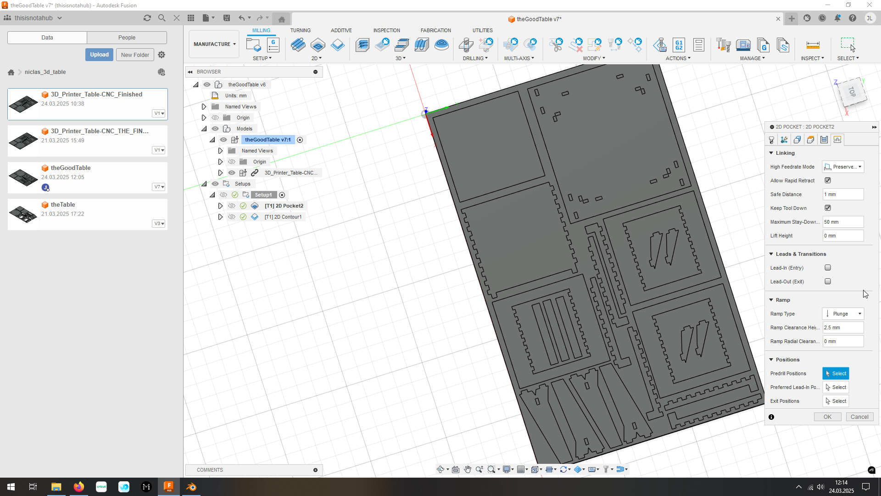Switch to the TURNING tab
This screenshot has height=496, width=881.
(x=300, y=30)
